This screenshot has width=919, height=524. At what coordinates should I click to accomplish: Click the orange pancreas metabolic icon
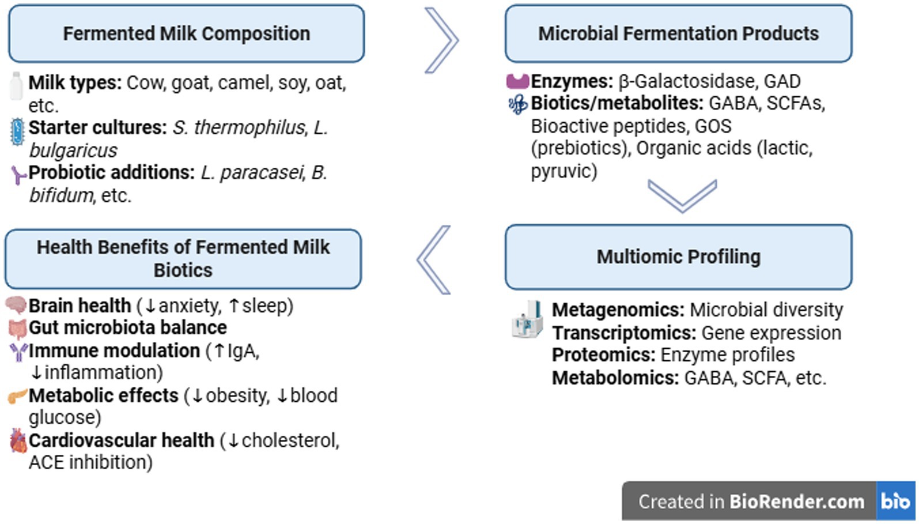(17, 396)
